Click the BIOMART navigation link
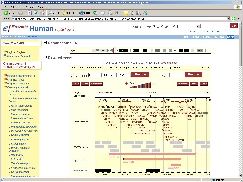The width and height of the screenshot is (243, 182). pyautogui.click(x=207, y=37)
